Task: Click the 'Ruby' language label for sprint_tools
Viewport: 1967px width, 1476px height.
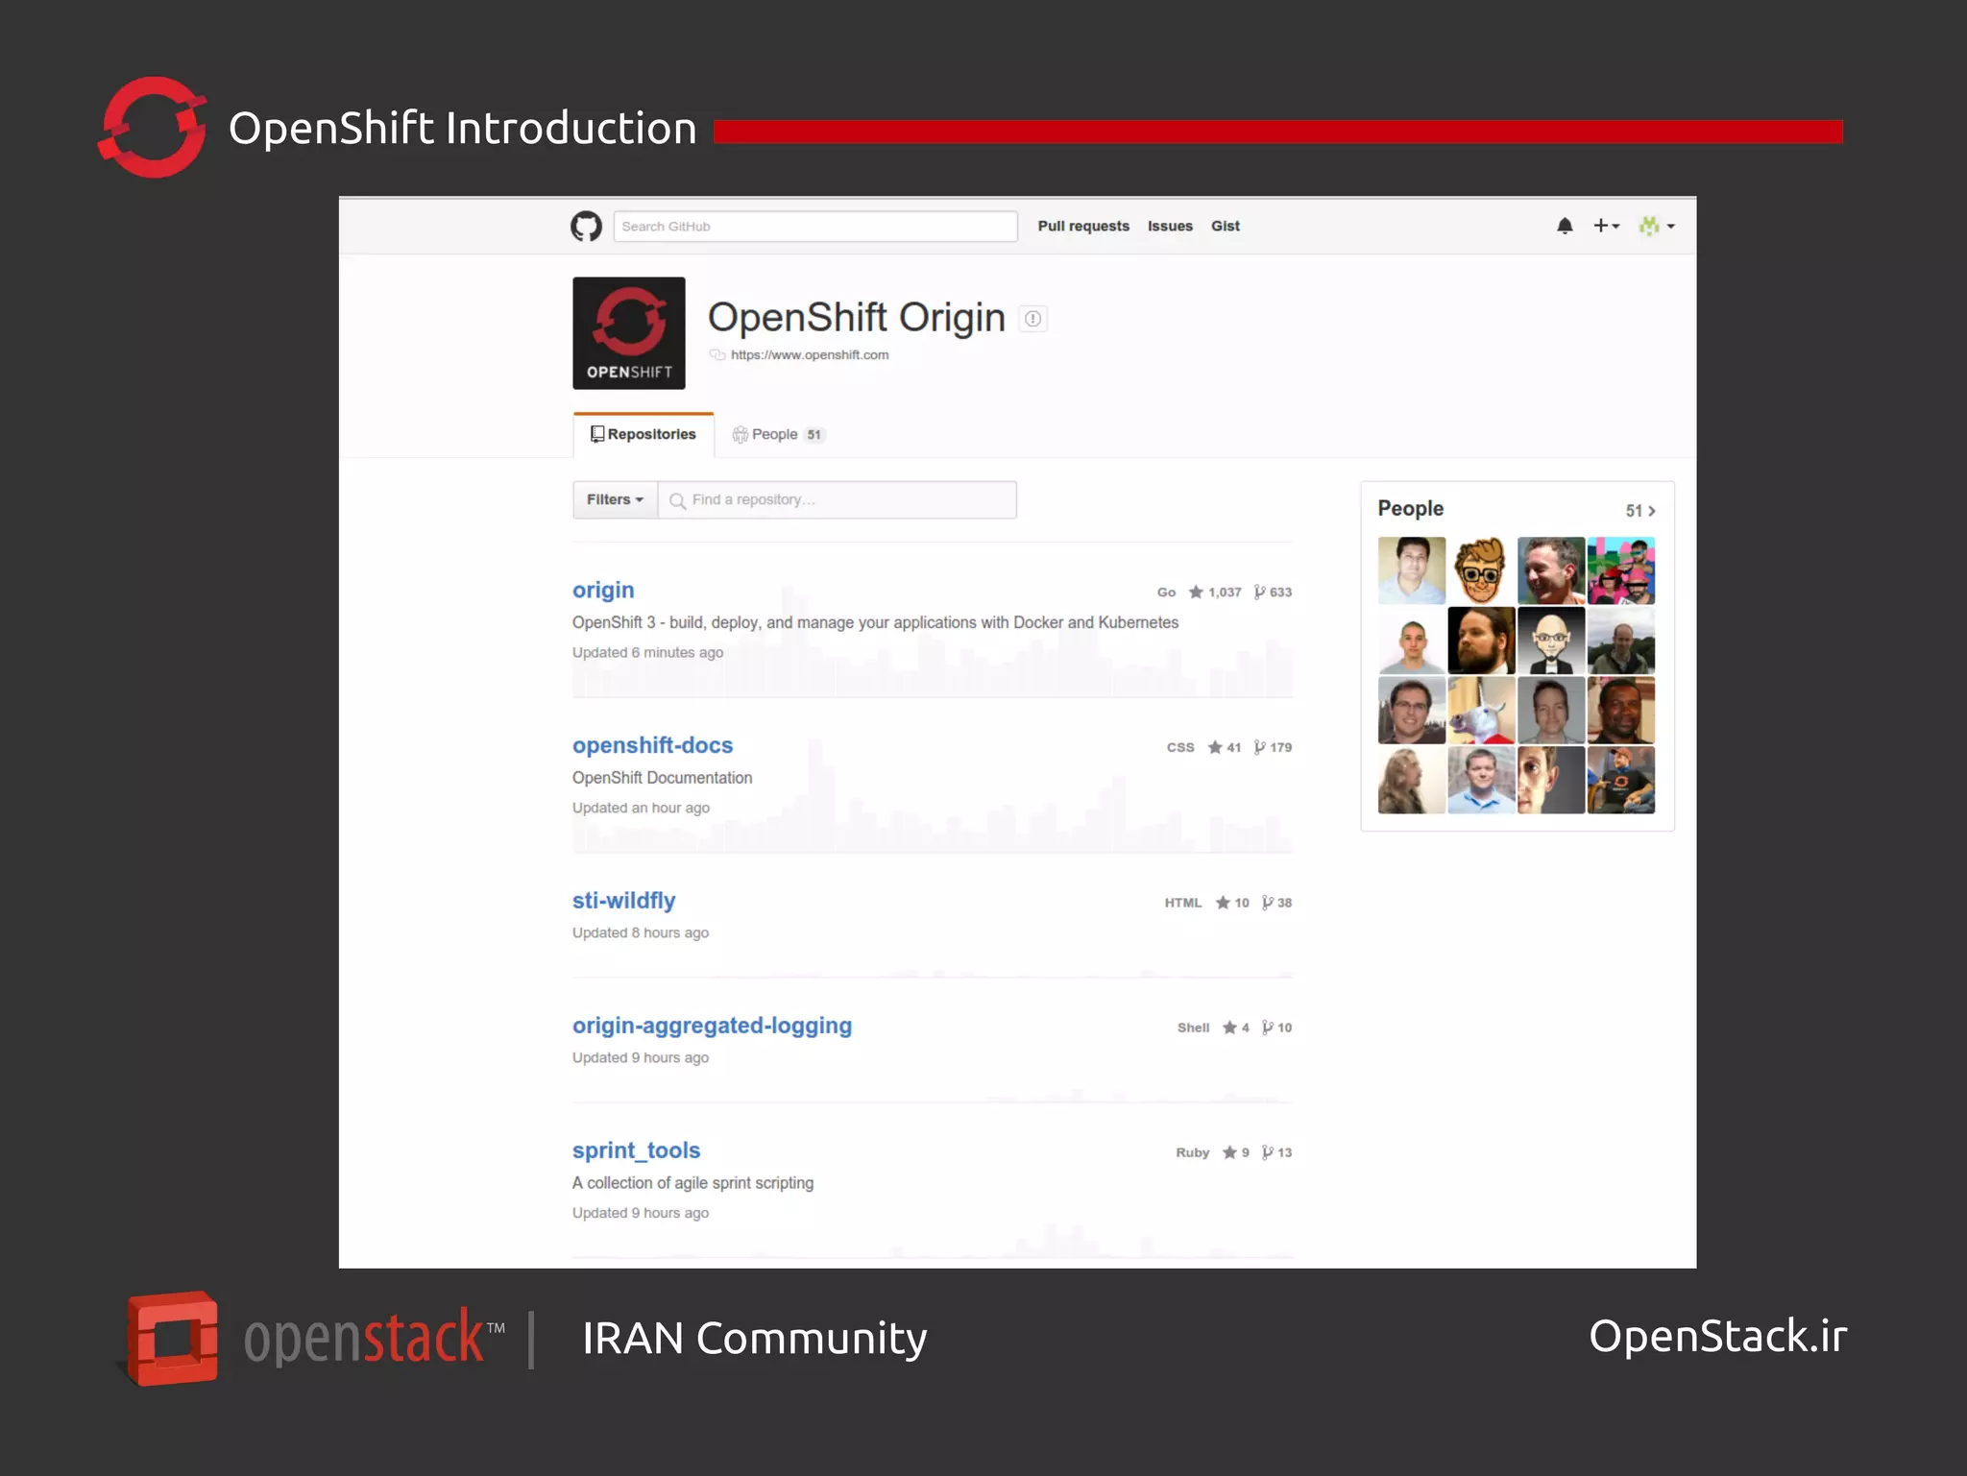Action: 1193,1152
